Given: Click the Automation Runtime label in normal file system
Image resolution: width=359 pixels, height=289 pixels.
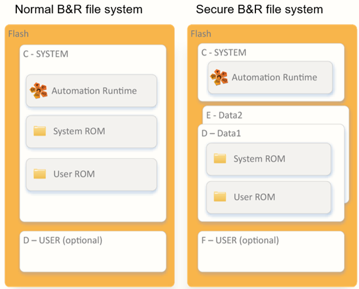Looking at the screenshot, I should click(x=94, y=91).
